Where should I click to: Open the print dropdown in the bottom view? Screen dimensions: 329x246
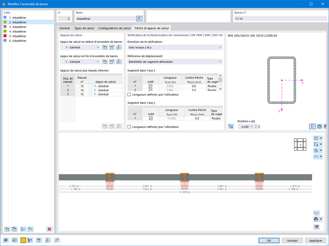pos(321,220)
